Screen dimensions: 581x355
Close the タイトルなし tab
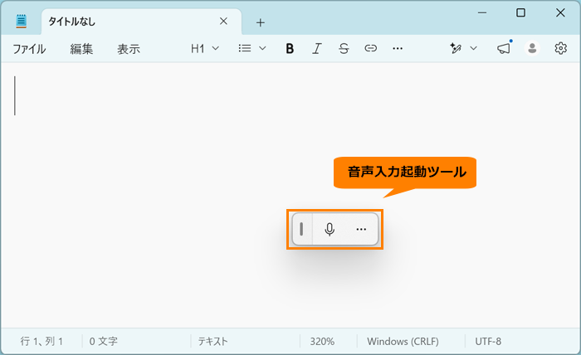tap(223, 21)
